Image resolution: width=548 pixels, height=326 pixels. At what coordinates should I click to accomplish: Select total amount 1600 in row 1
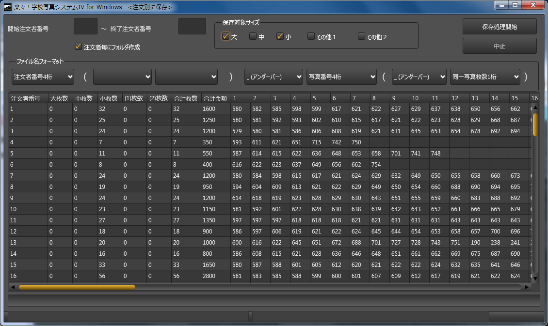[x=216, y=109]
